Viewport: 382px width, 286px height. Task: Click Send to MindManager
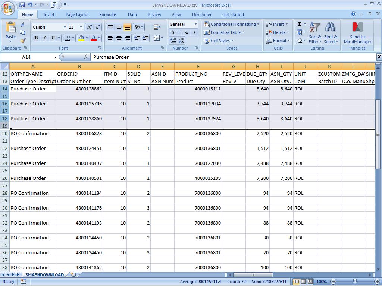[357, 33]
